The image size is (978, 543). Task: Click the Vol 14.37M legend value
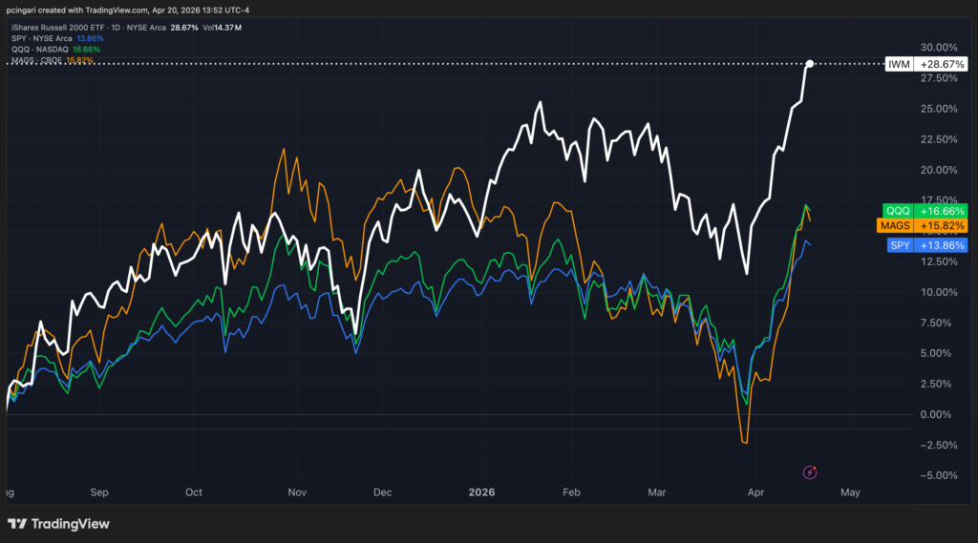(222, 28)
